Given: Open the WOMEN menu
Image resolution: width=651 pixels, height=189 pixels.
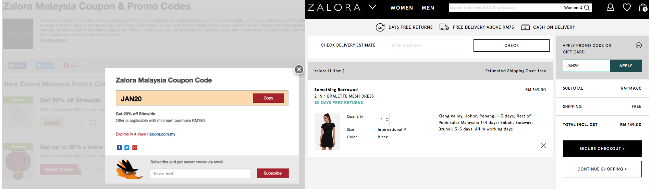Looking at the screenshot, I should coord(402,8).
